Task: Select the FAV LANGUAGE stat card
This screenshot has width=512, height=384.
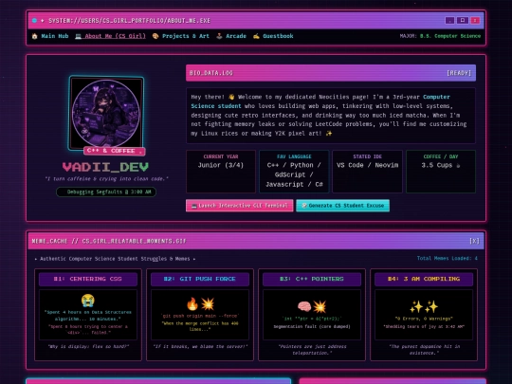Action: pyautogui.click(x=294, y=172)
